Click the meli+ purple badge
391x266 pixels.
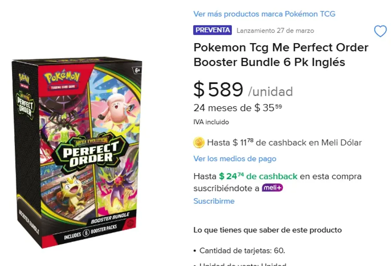click(272, 188)
